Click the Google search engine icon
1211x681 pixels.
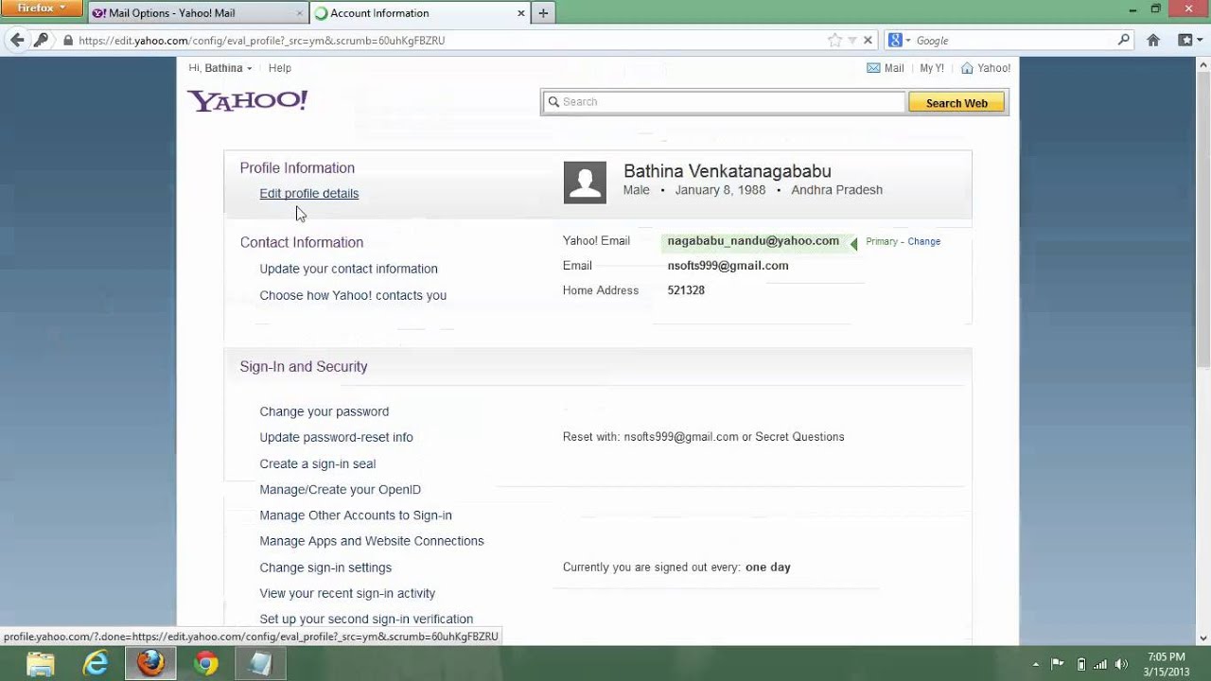[895, 41]
